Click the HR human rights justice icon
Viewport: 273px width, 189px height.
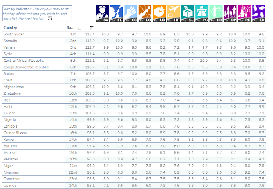pos(216,14)
